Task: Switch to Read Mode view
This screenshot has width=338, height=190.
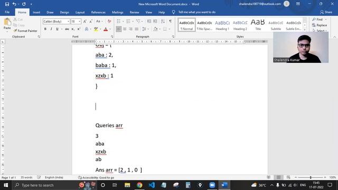Action: 269,177
